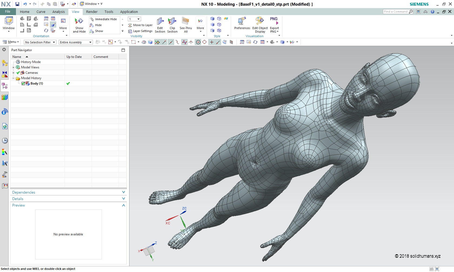This screenshot has height=272, width=454.
Task: Click the Find a Command search field
Action: point(396,12)
